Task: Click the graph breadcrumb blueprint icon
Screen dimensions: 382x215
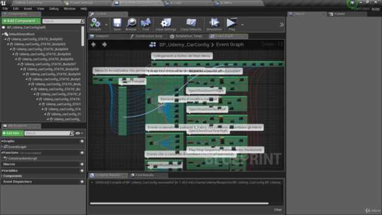Action: point(153,44)
